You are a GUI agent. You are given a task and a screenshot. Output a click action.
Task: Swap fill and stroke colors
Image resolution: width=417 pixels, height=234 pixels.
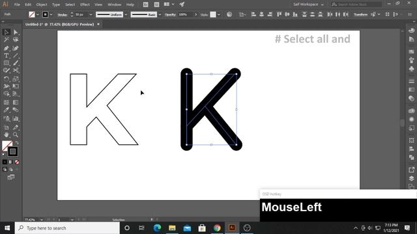pos(17,143)
